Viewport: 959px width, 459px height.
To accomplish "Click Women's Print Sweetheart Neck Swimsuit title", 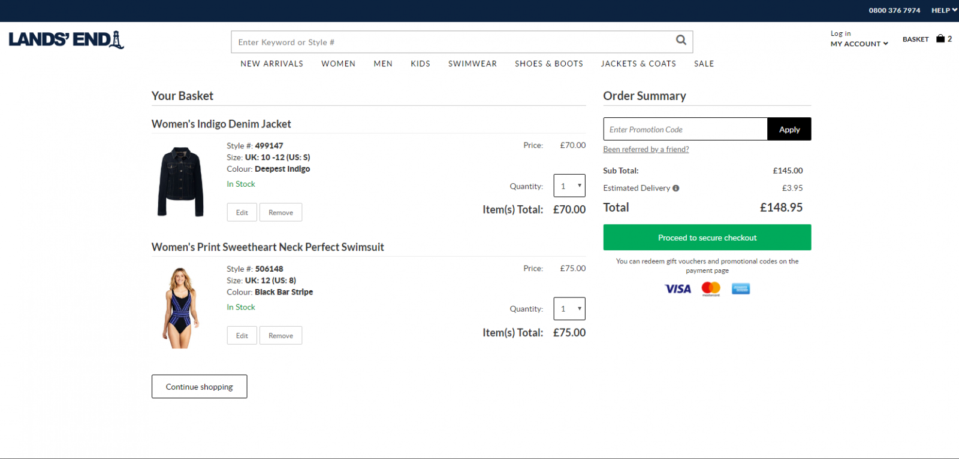I will tap(268, 247).
